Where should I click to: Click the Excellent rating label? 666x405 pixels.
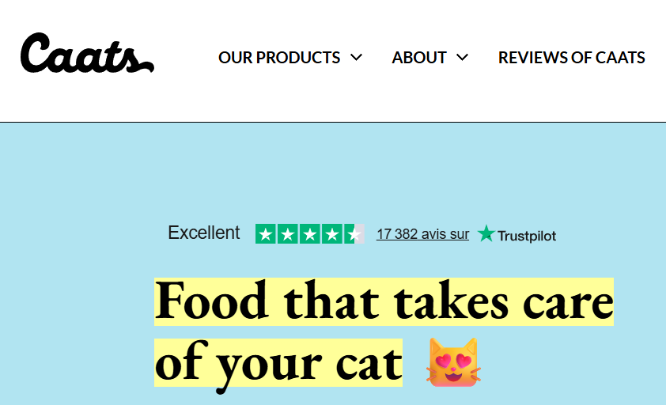(x=204, y=233)
